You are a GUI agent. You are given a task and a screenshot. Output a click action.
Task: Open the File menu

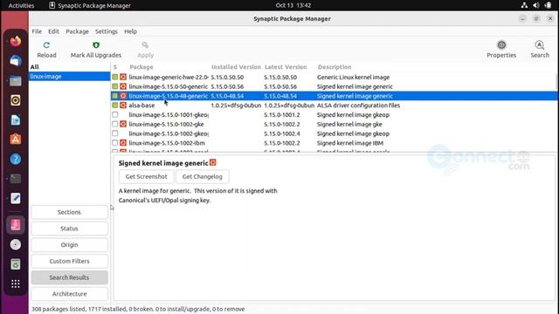(37, 31)
